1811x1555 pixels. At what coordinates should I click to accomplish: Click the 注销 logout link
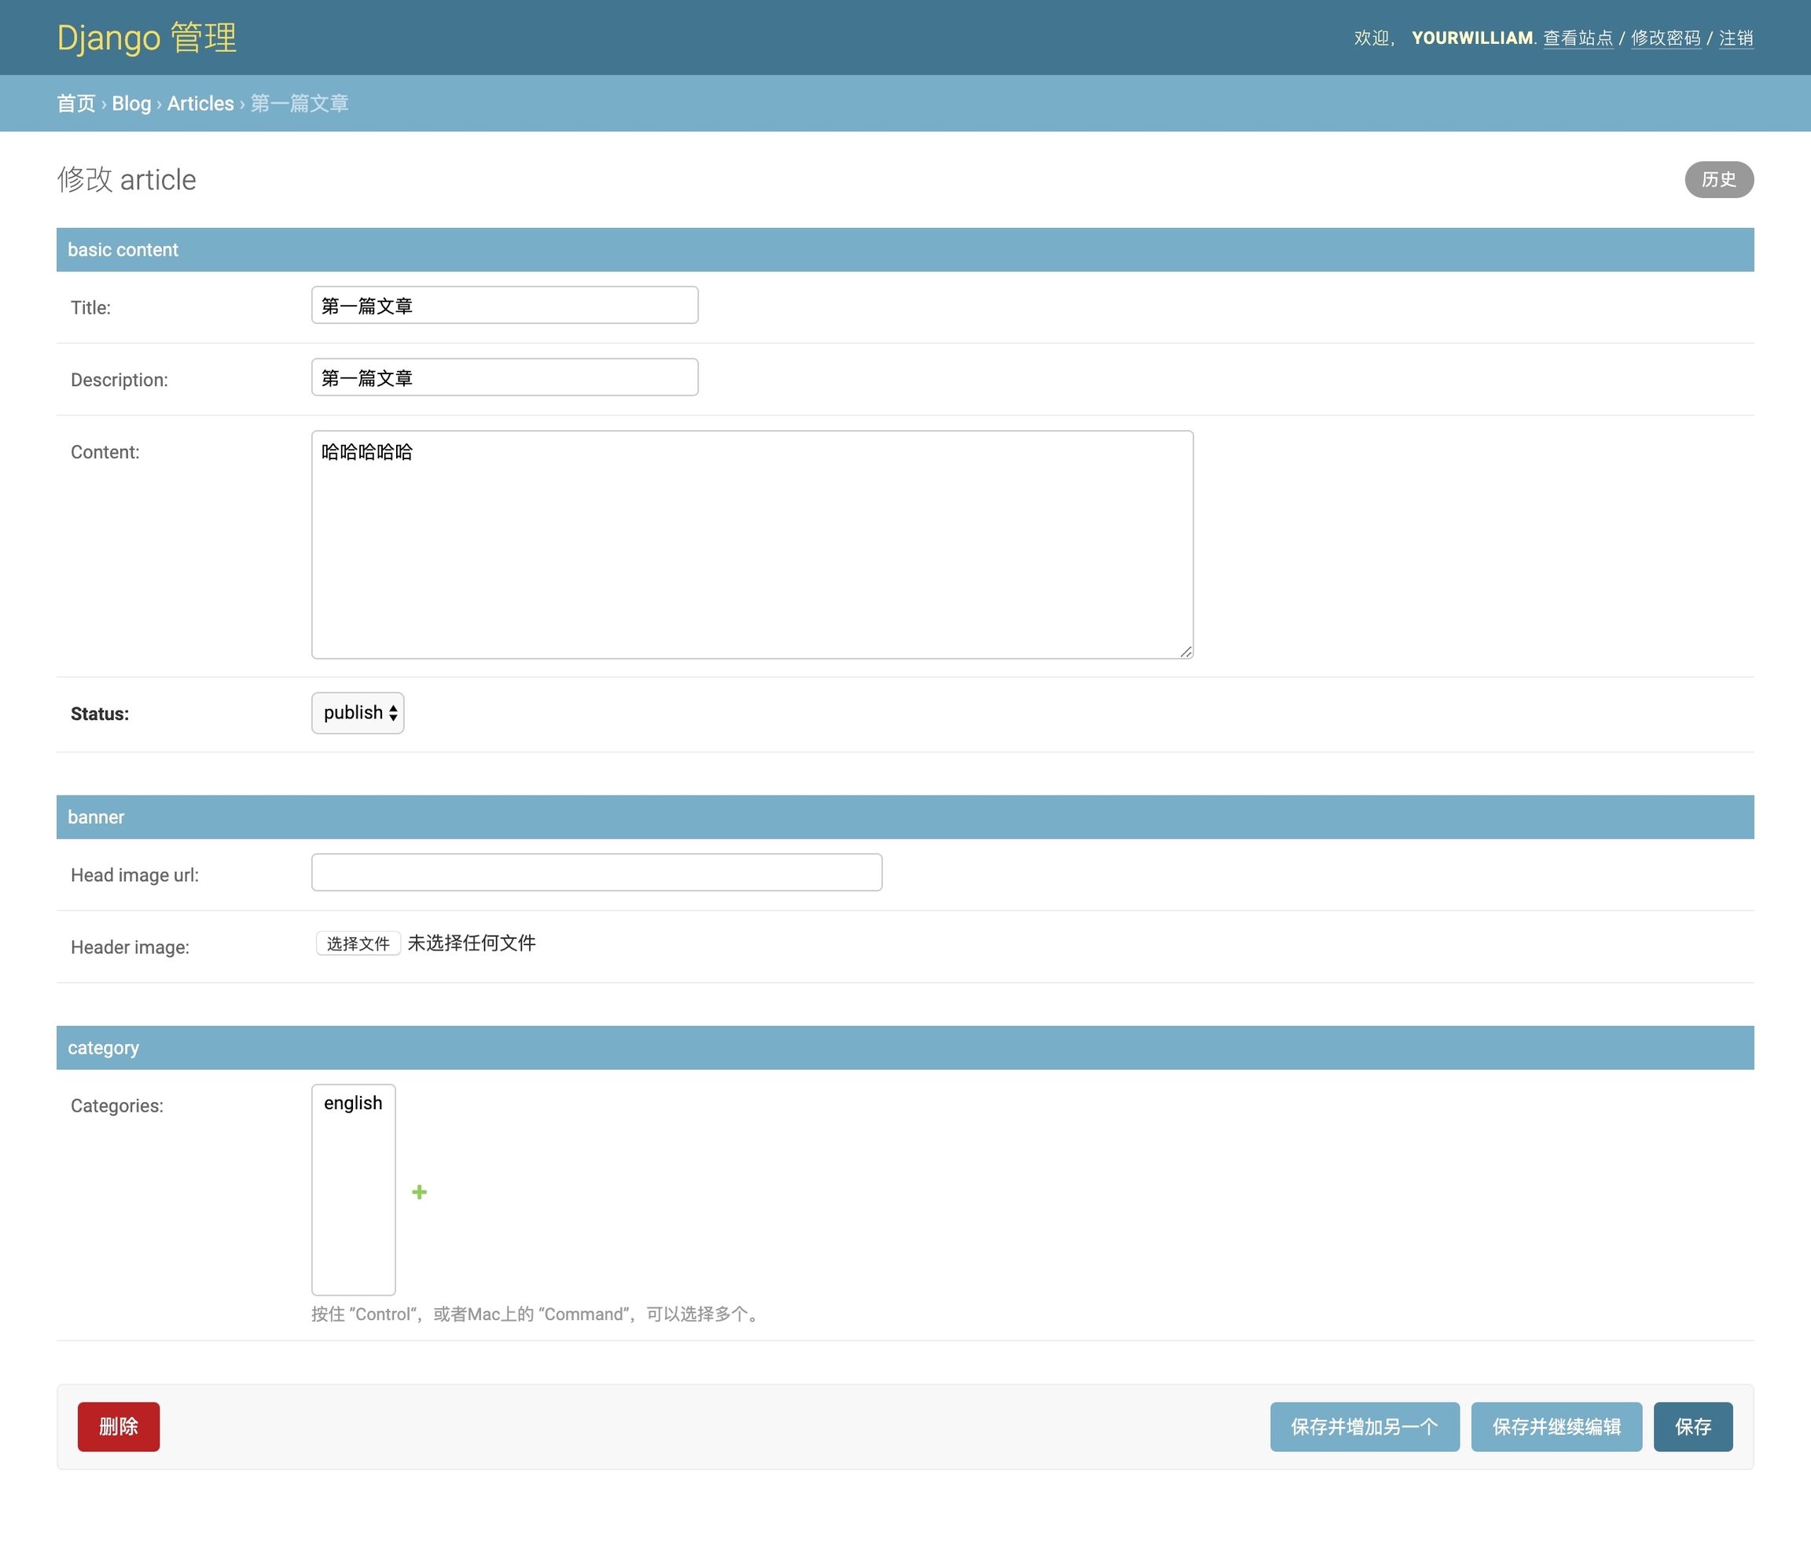(x=1736, y=39)
